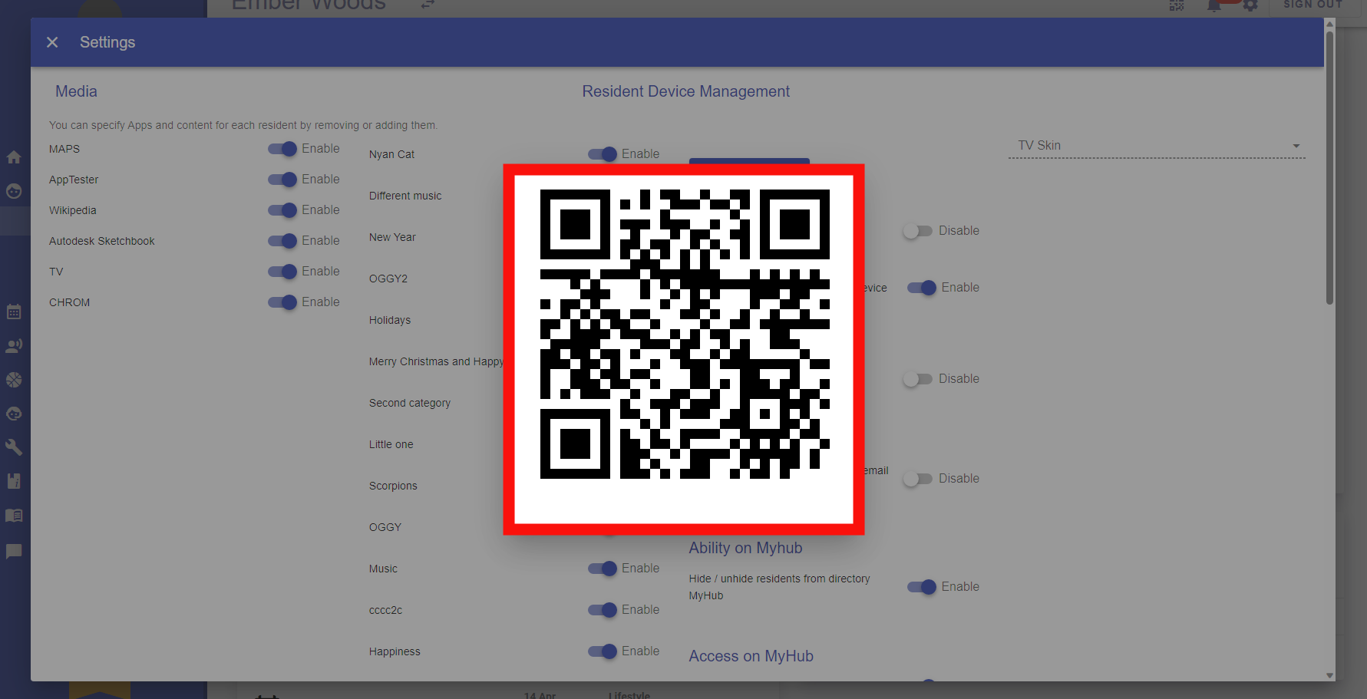Close the Settings dialog with the X

pyautogui.click(x=52, y=42)
